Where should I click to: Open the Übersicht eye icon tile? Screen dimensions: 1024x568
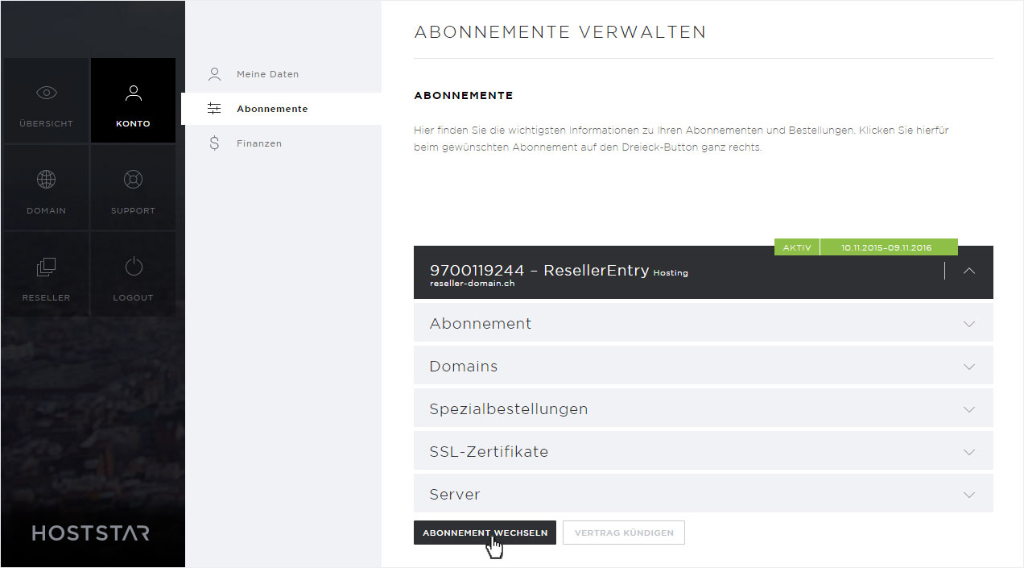point(46,101)
